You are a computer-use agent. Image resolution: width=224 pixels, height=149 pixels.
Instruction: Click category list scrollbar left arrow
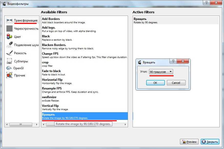[7, 124]
